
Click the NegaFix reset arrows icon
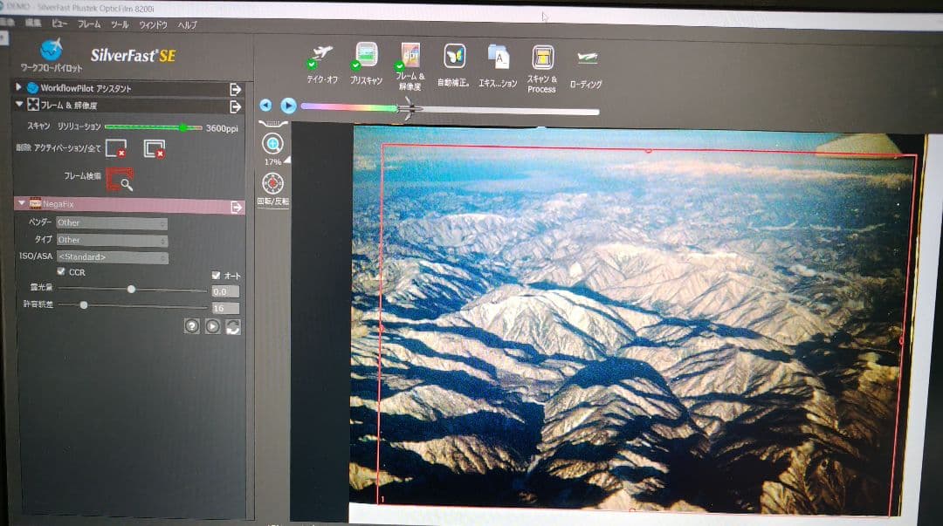232,326
